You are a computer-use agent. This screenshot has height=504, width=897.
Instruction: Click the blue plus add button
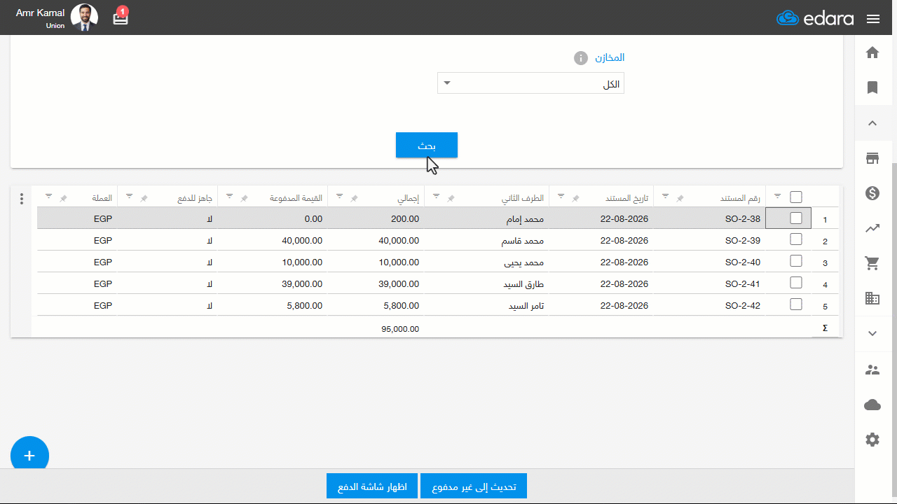point(29,456)
